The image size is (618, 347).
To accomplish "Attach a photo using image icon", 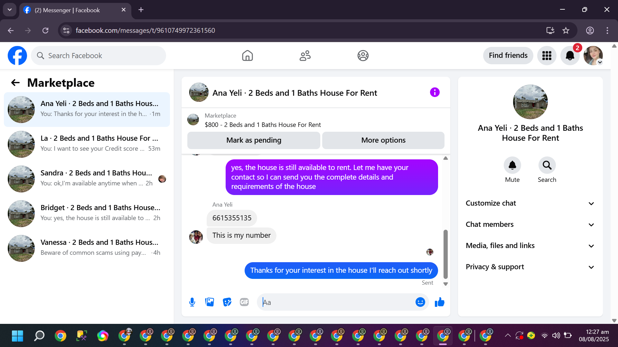I will click(210, 302).
